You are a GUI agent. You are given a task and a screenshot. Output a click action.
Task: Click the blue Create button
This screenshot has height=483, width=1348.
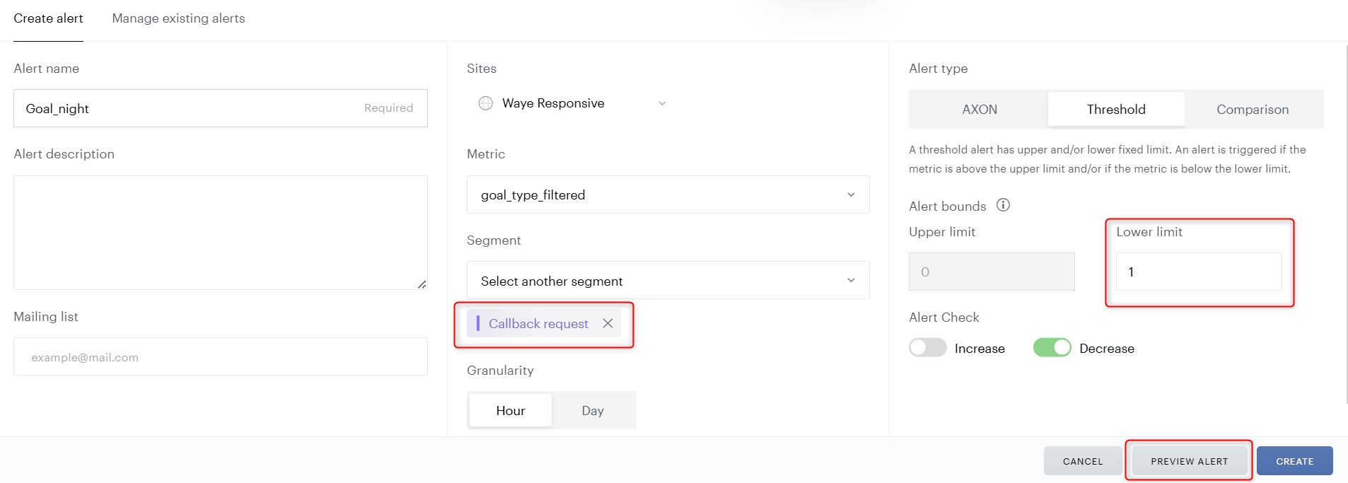pyautogui.click(x=1294, y=461)
